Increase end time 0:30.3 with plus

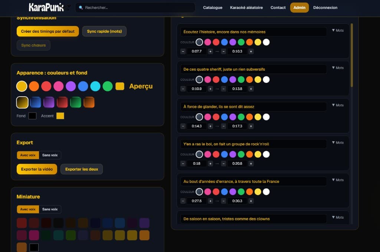[x=251, y=201]
